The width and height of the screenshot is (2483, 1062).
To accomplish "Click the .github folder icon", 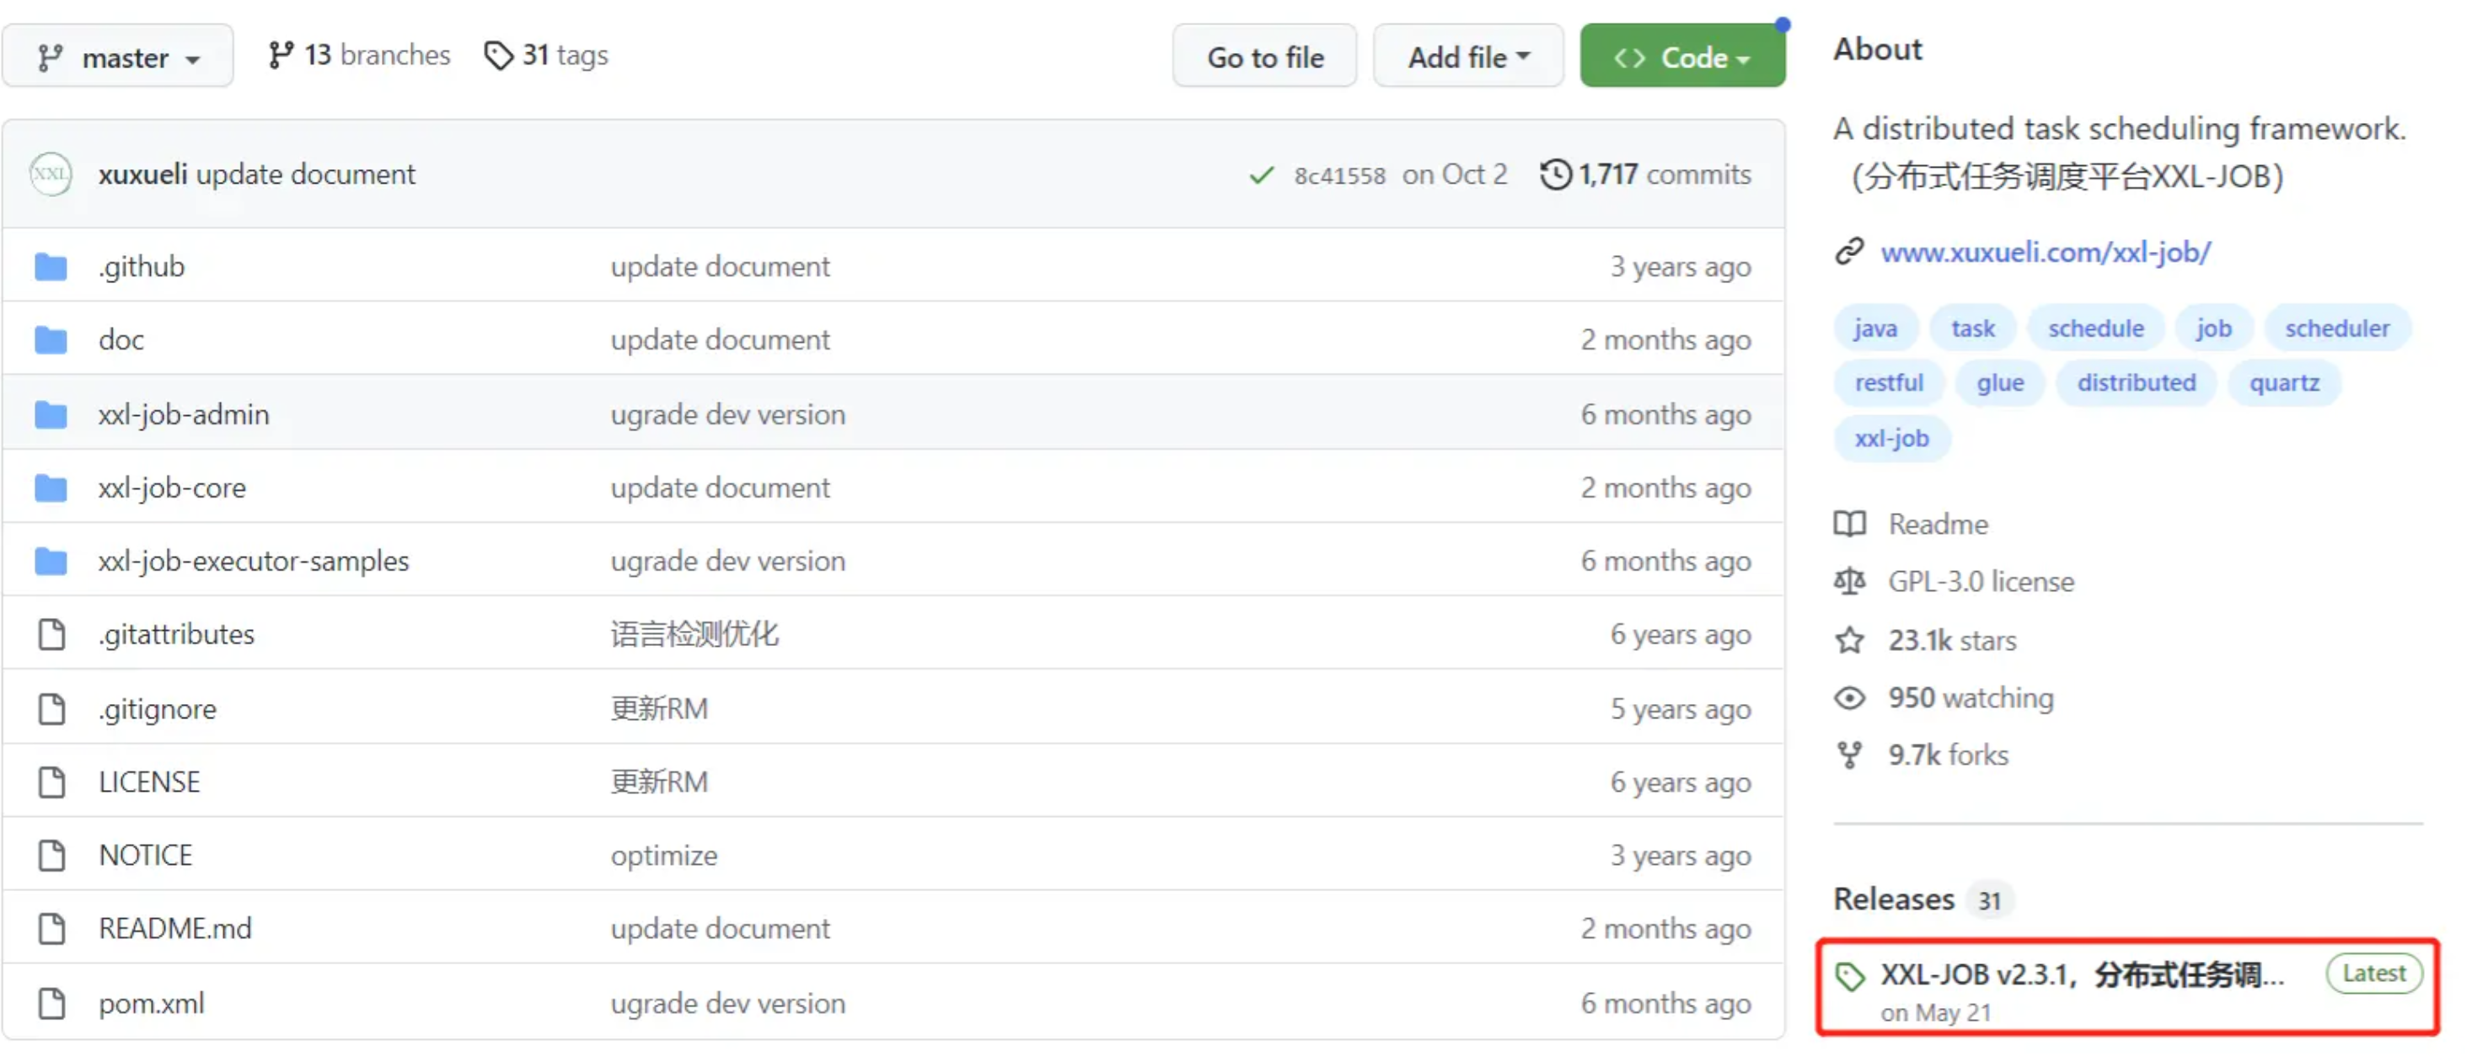I will [x=51, y=267].
